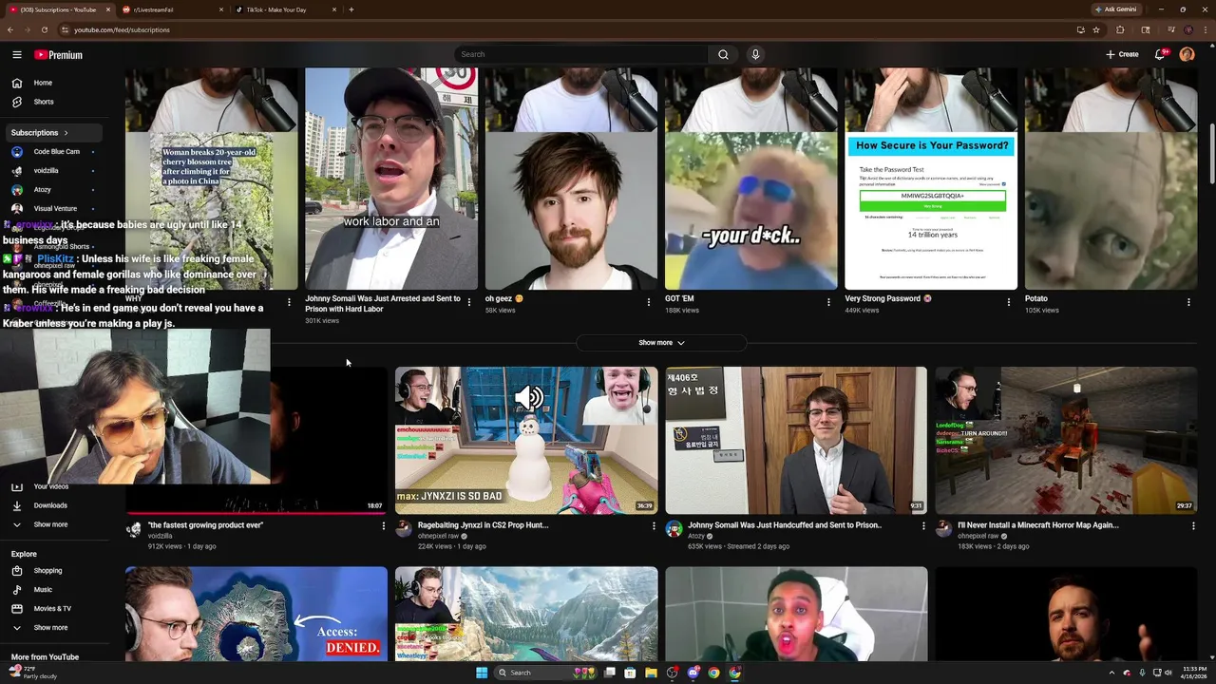Go to Home in sidebar

43,83
